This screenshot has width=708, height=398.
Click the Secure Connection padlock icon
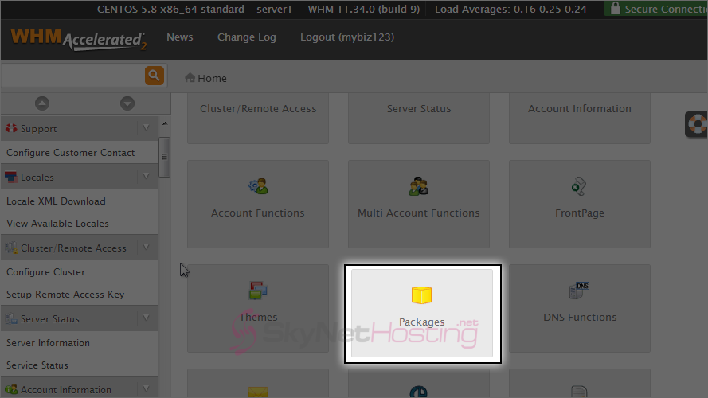click(x=615, y=8)
